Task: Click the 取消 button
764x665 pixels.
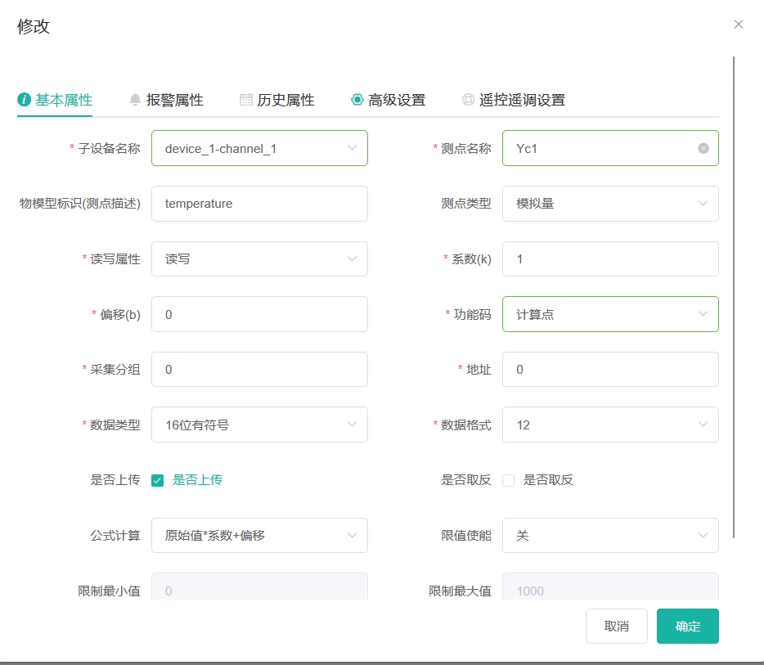Action: [x=617, y=626]
